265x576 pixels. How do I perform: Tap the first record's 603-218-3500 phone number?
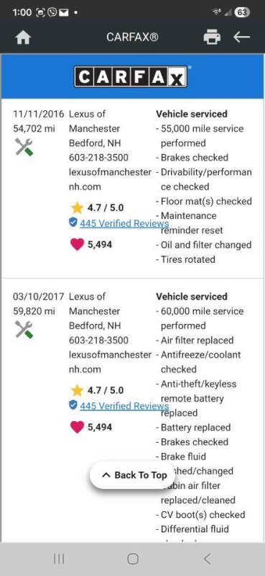pyautogui.click(x=98, y=158)
